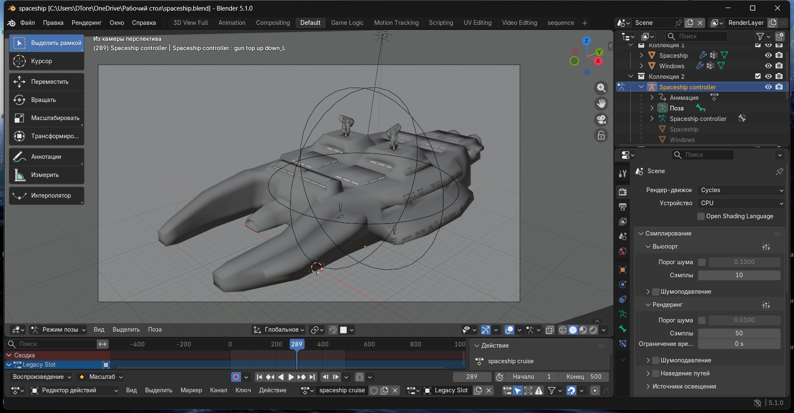Open the render engine Cycles dropdown

click(x=740, y=190)
